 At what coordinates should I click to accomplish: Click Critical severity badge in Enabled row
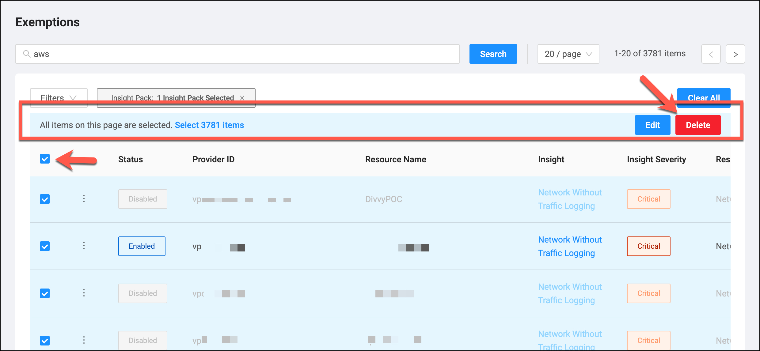coord(648,246)
